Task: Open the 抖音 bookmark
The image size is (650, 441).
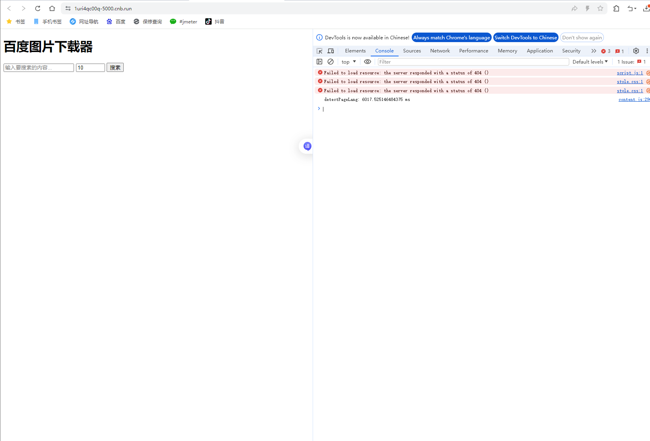Action: (215, 21)
